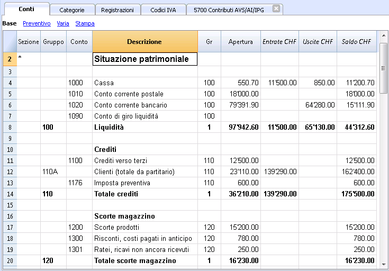389x271 pixels.
Task: Open the Registrazioni tab
Action: tap(117, 10)
